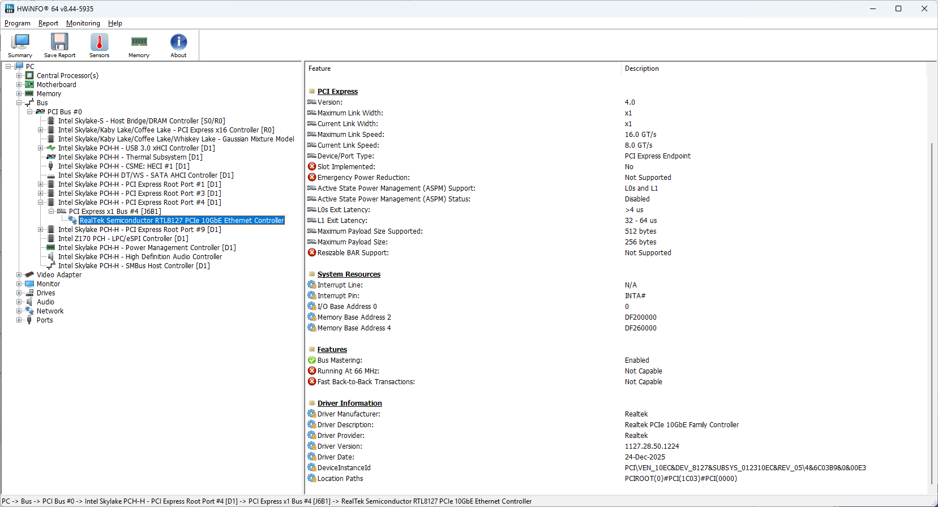Select PCI Express Root Port #3 item
938x507 pixels.
140,194
